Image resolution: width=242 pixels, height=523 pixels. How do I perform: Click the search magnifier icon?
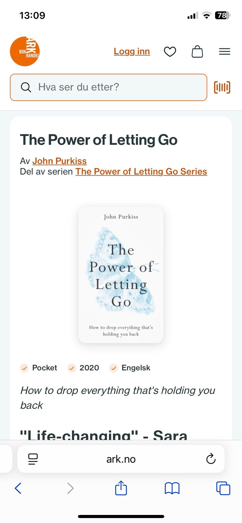pos(26,87)
